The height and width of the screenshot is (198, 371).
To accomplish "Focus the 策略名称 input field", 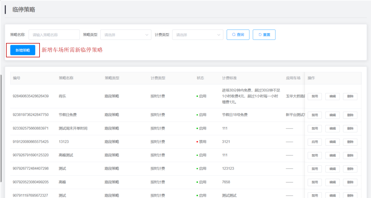I will click(x=54, y=35).
